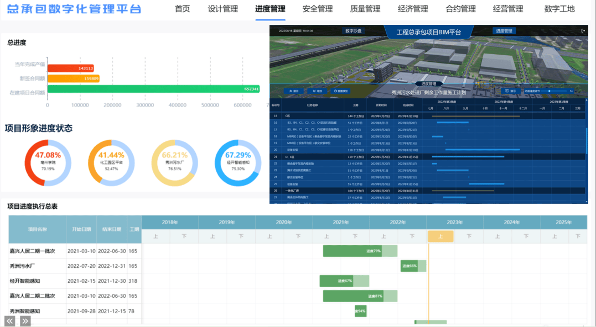This screenshot has width=596, height=327.
Task: Click the 工程总承包项目BIM平台 title banner
Action: 429,32
